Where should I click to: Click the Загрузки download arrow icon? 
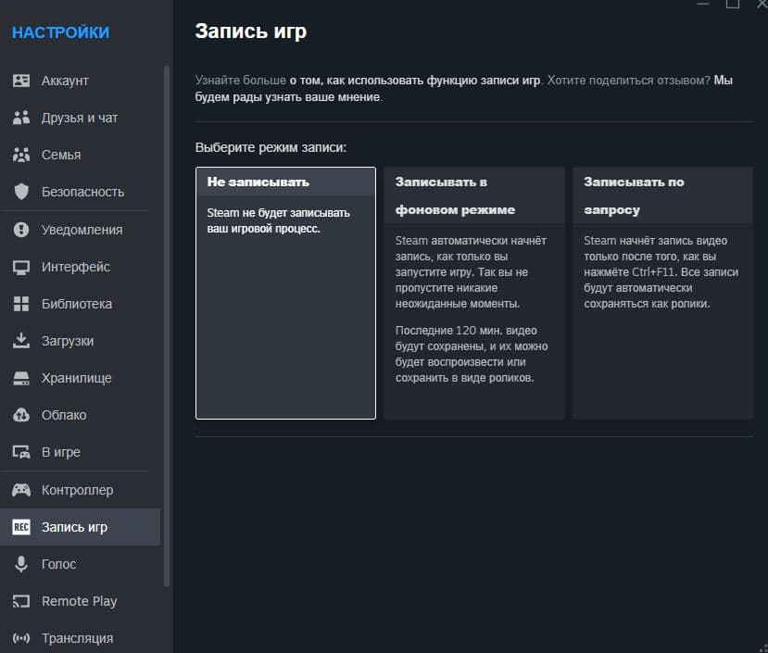coord(21,341)
